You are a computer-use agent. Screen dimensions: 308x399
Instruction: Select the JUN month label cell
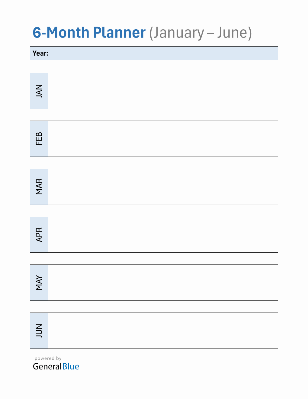point(39,331)
